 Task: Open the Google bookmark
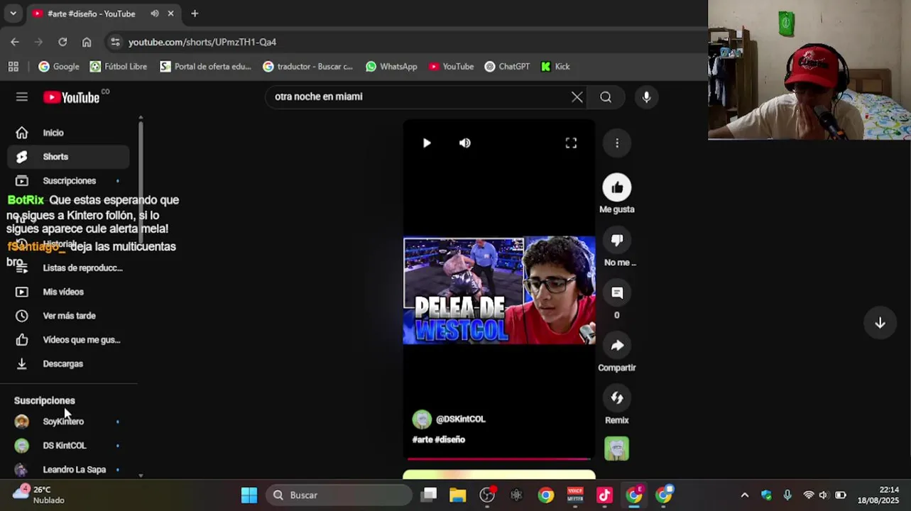[59, 67]
